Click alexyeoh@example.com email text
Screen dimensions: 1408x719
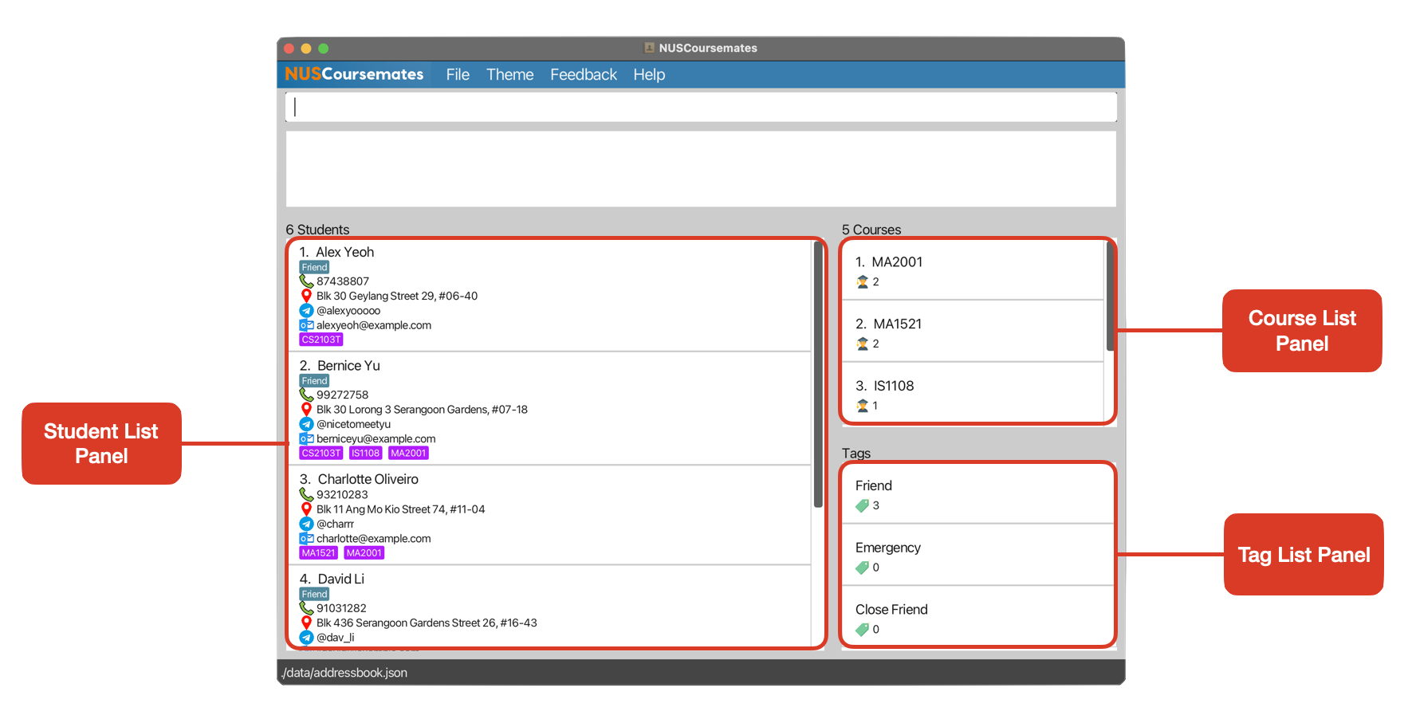pos(374,325)
